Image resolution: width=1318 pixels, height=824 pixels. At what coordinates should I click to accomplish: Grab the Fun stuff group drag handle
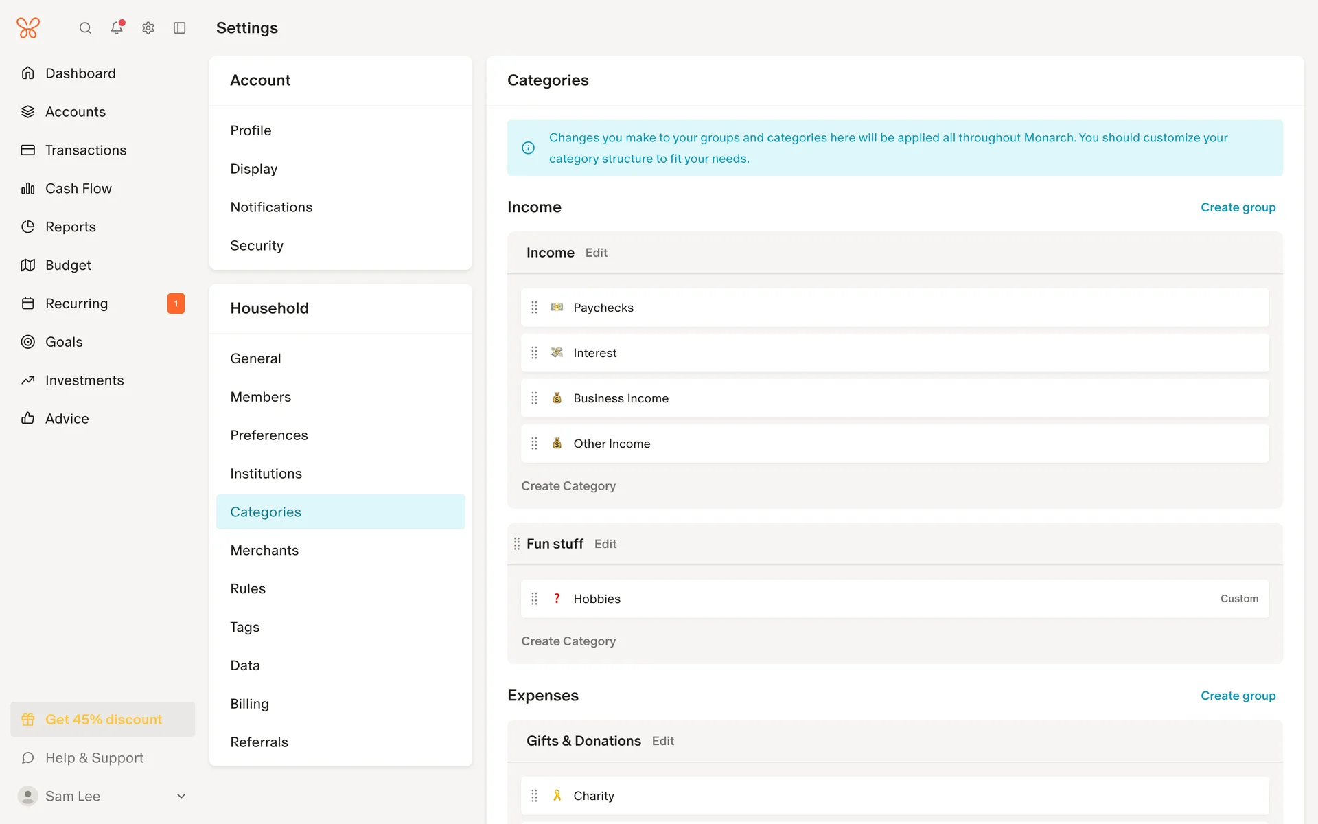point(517,544)
